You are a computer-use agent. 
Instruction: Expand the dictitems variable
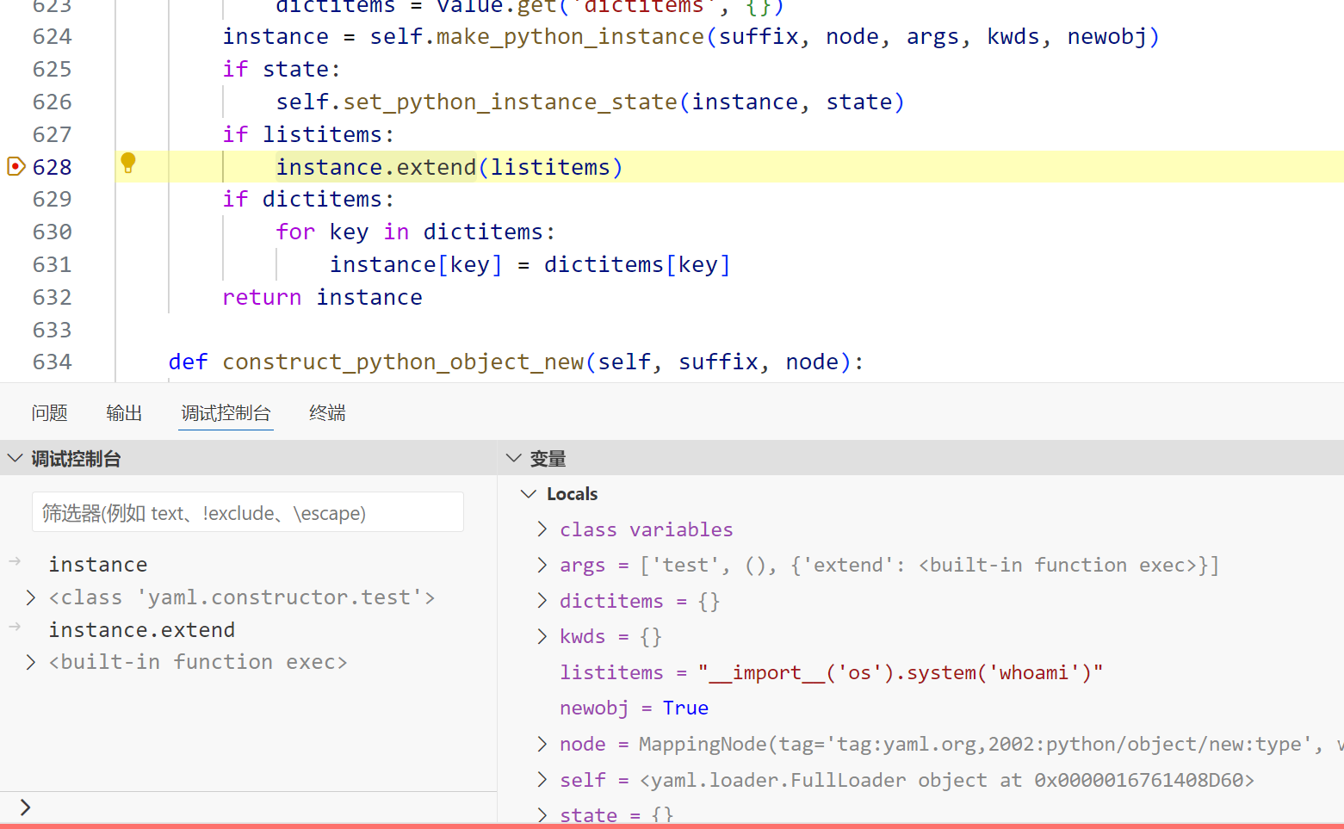542,601
